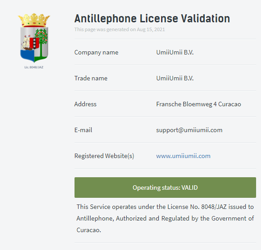Click the golden crown atop the crest
The height and width of the screenshot is (250, 261).
pyautogui.click(x=34, y=20)
